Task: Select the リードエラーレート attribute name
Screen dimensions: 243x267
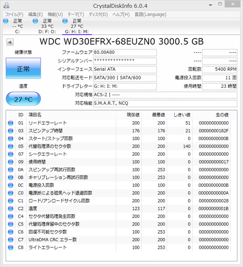Action: [x=48, y=123]
